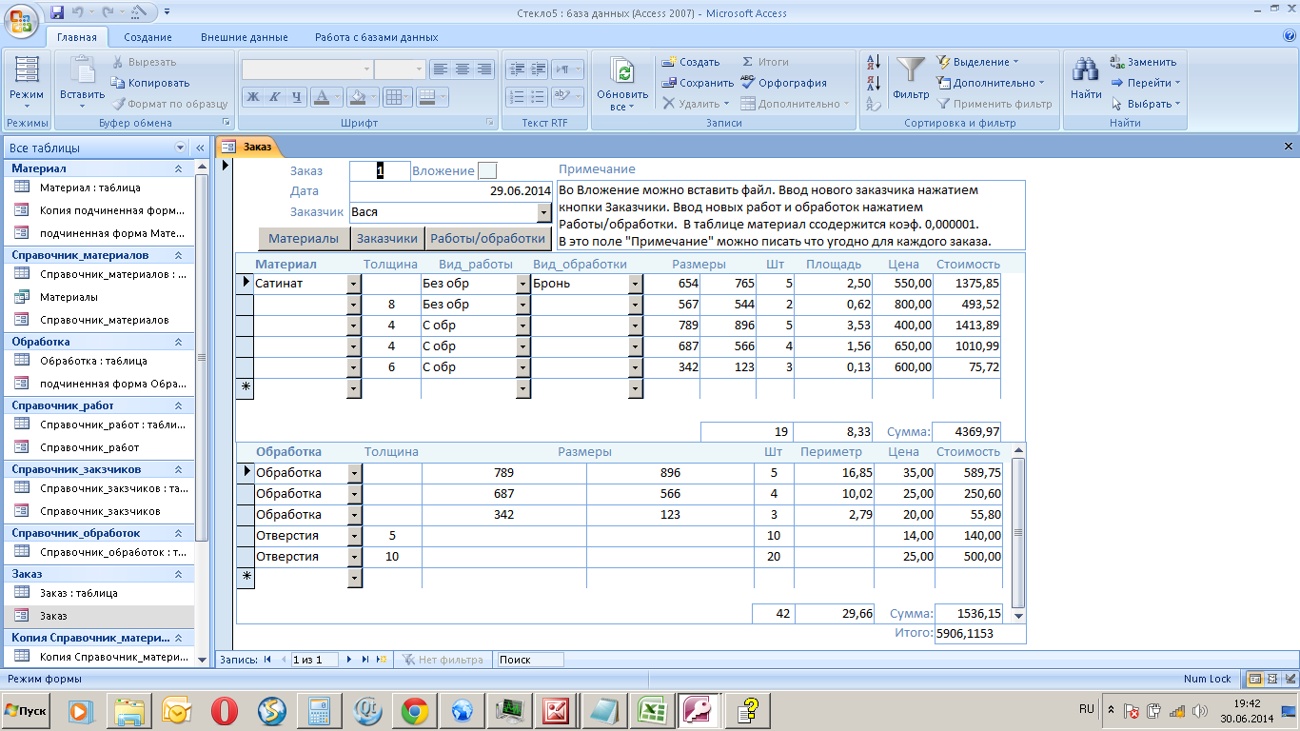Viewport: 1300px width, 731px height.
Task: Open Работа с базами данных tab
Action: 377,37
